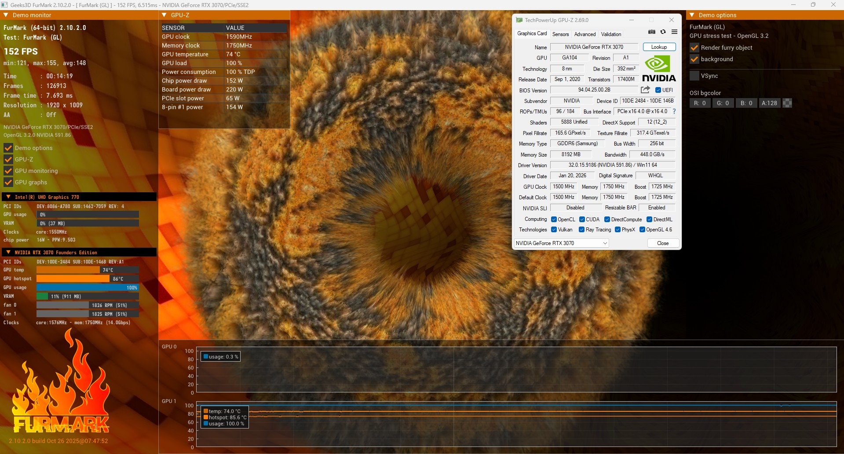This screenshot has height=454, width=844.
Task: Click the BIOS Version 94.04.25.00.2B field
Action: click(594, 90)
